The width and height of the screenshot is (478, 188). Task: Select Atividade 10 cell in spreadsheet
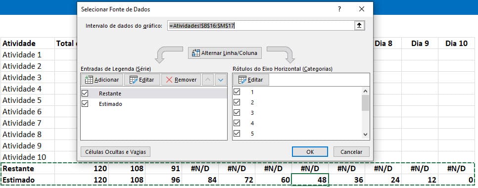pyautogui.click(x=27, y=157)
